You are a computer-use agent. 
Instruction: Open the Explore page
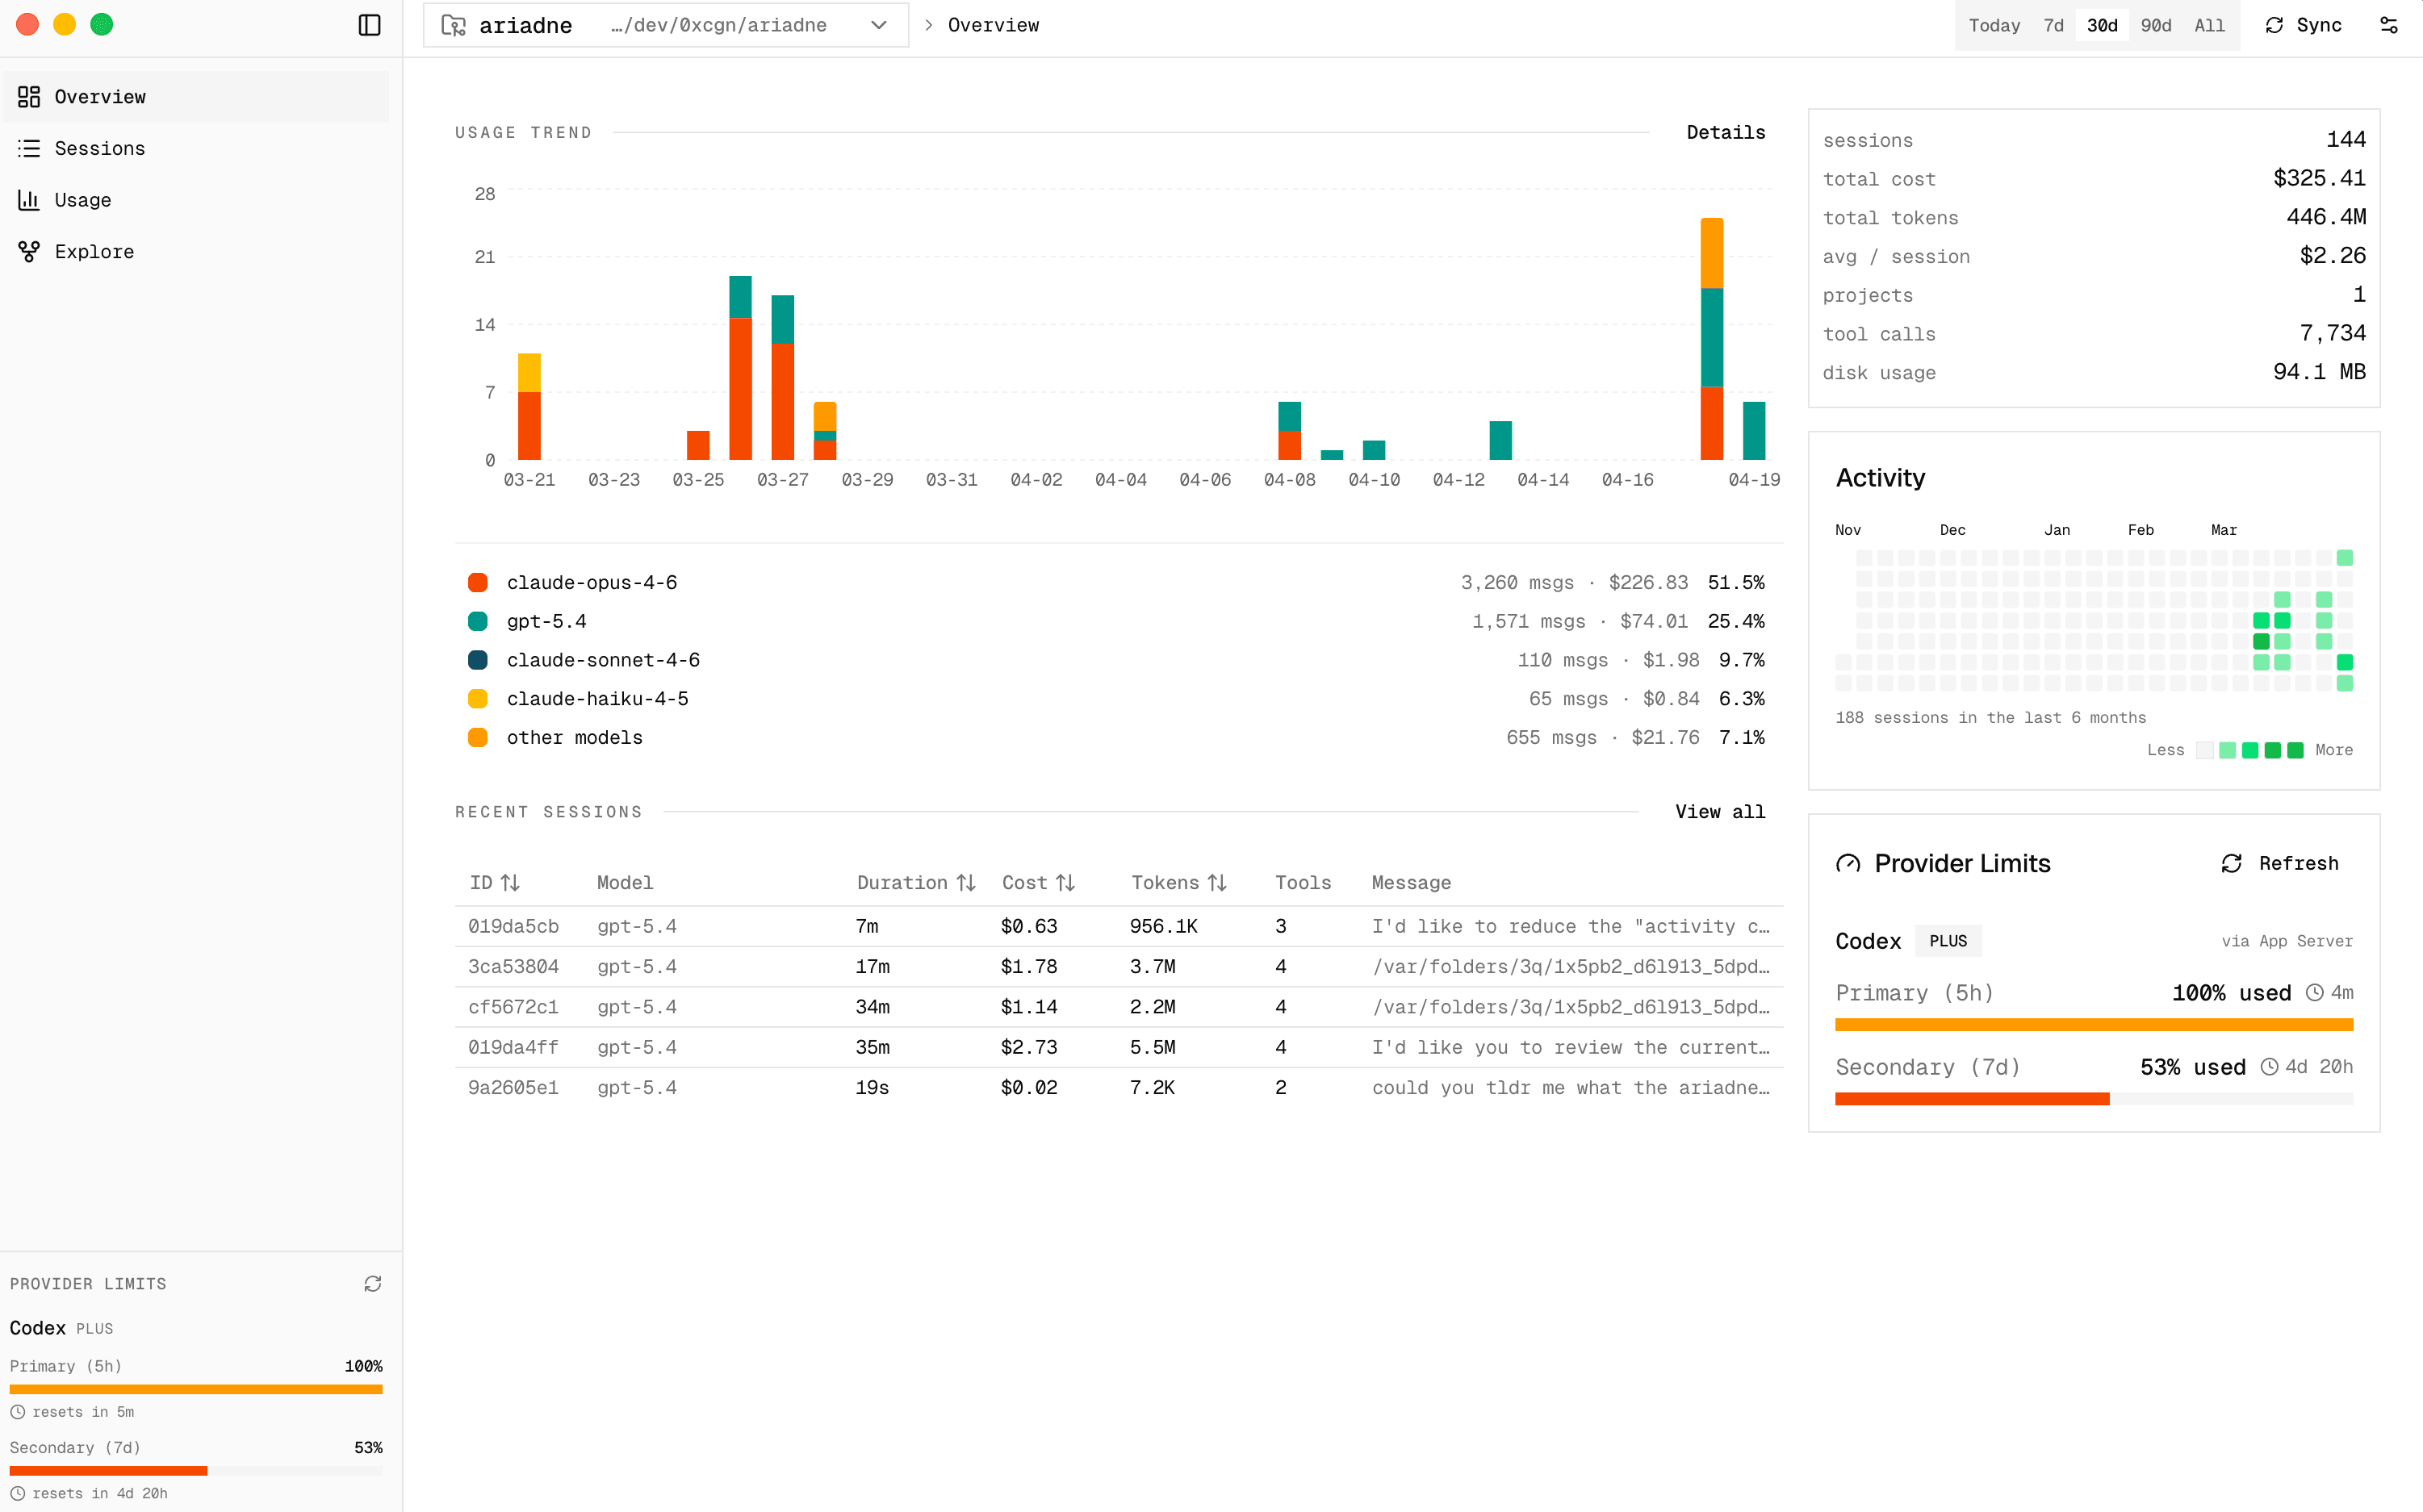point(93,251)
